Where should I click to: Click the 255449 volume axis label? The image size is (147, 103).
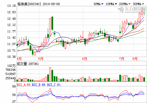pos(10,78)
